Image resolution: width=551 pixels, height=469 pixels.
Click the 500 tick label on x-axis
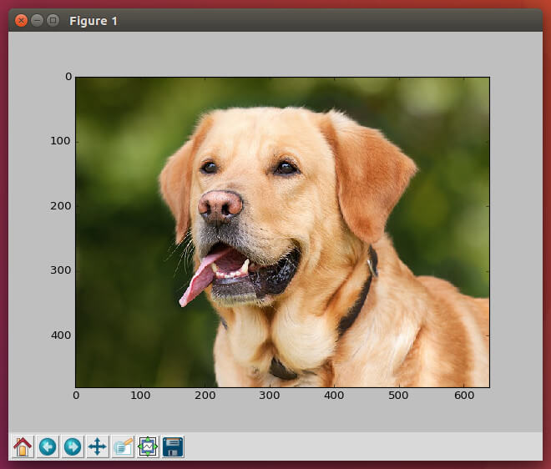pyautogui.click(x=398, y=395)
